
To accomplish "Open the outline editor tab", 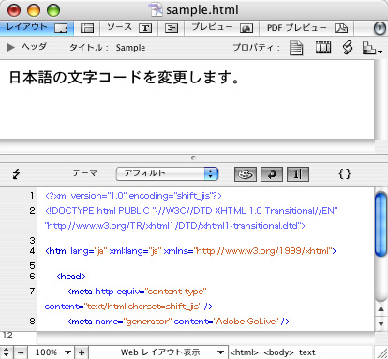I will pos(172,28).
